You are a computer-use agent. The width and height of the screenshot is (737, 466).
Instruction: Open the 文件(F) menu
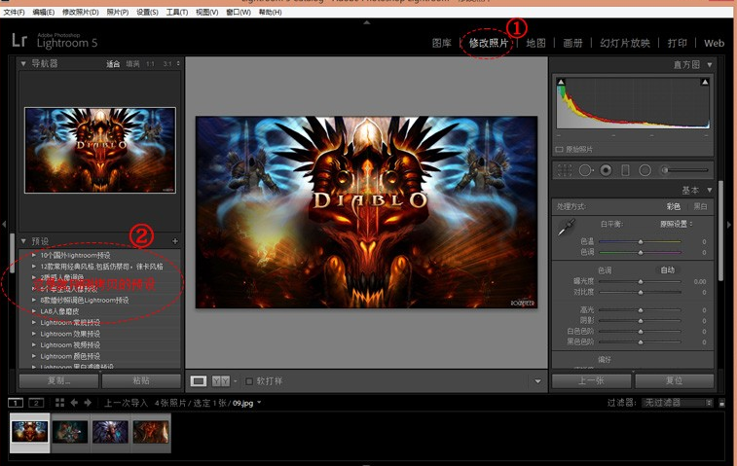click(14, 13)
